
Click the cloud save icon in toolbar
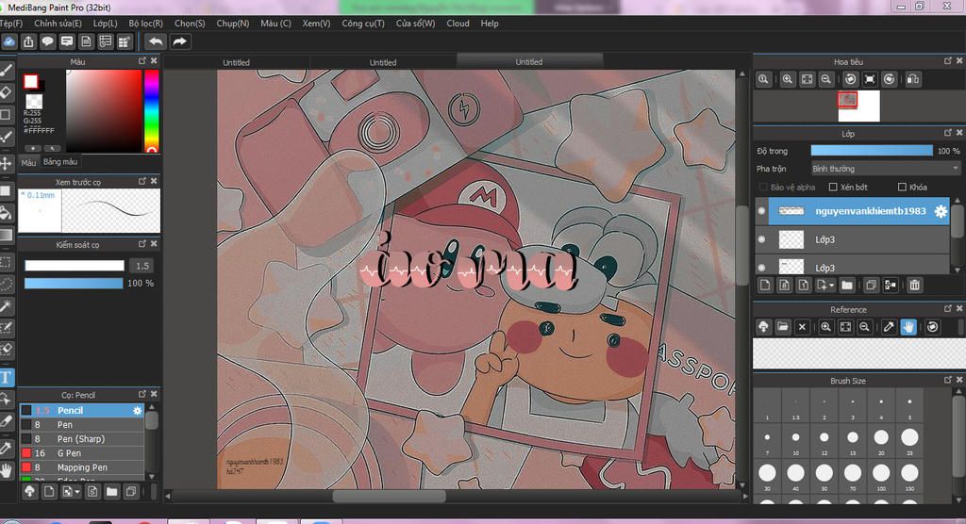point(8,41)
